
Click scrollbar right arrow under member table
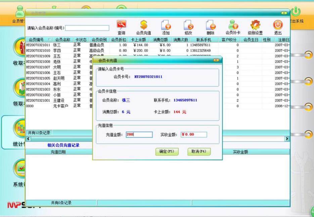click(287, 139)
